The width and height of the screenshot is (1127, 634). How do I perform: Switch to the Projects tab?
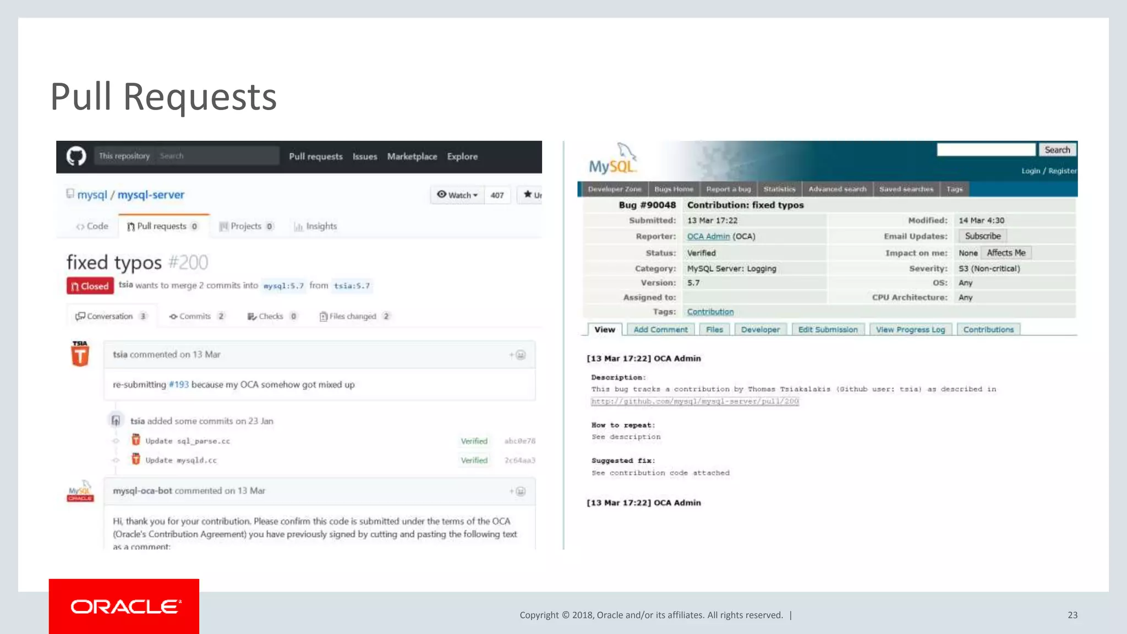(247, 226)
